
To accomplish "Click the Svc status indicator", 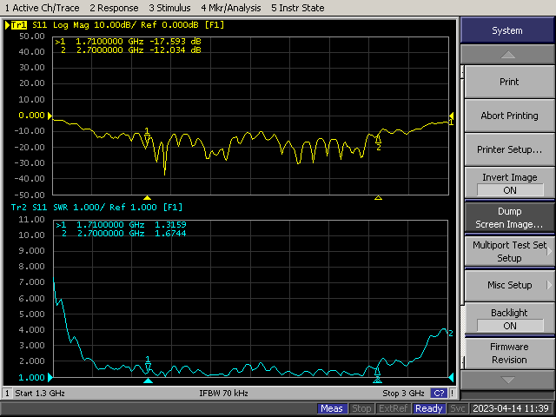I will (458, 408).
